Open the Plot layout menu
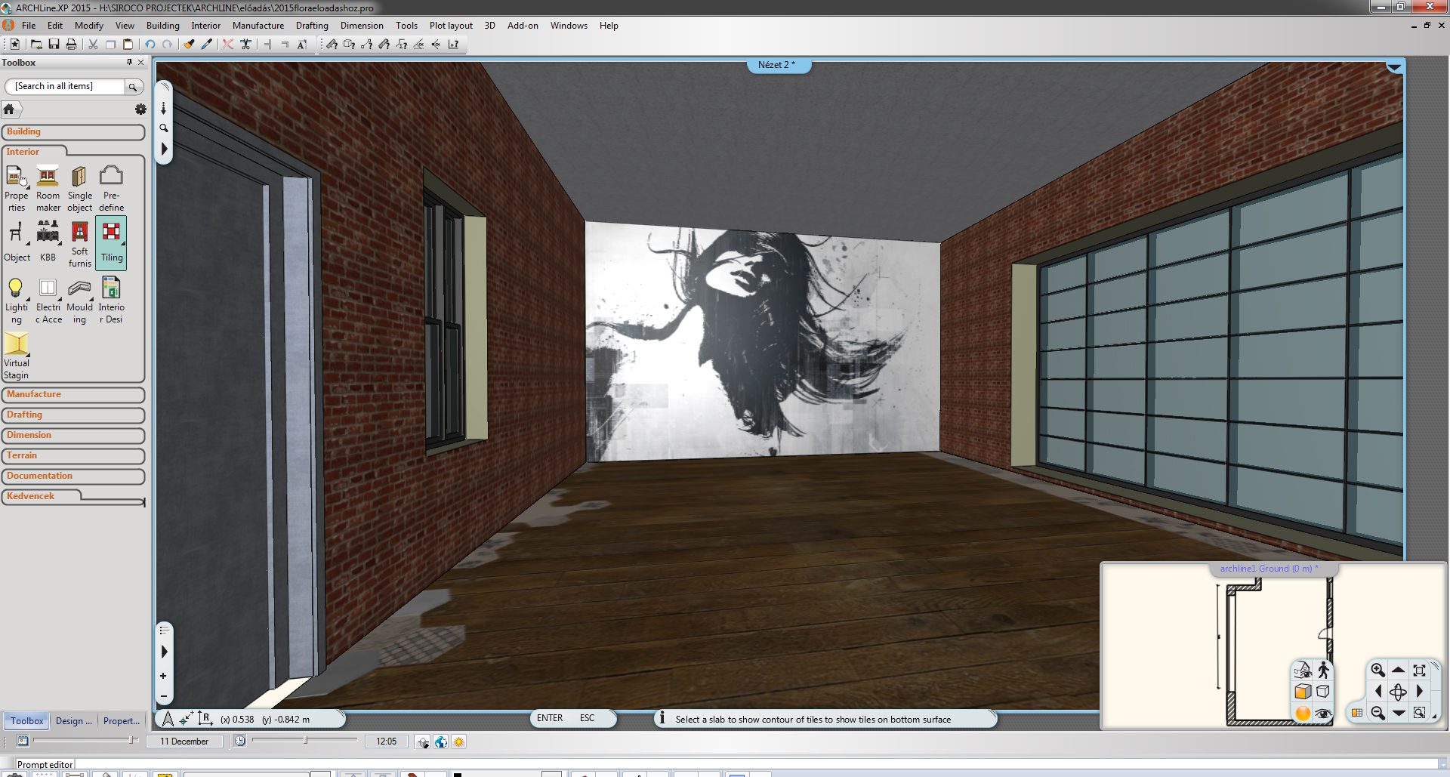Screen dimensions: 1450x777 [451, 26]
